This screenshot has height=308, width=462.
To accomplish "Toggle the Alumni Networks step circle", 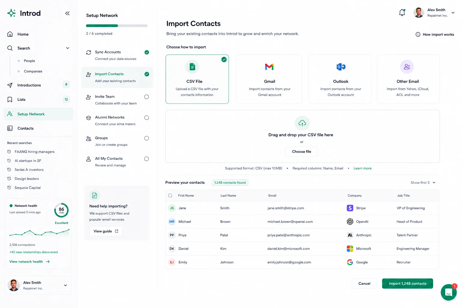I will coord(146,118).
